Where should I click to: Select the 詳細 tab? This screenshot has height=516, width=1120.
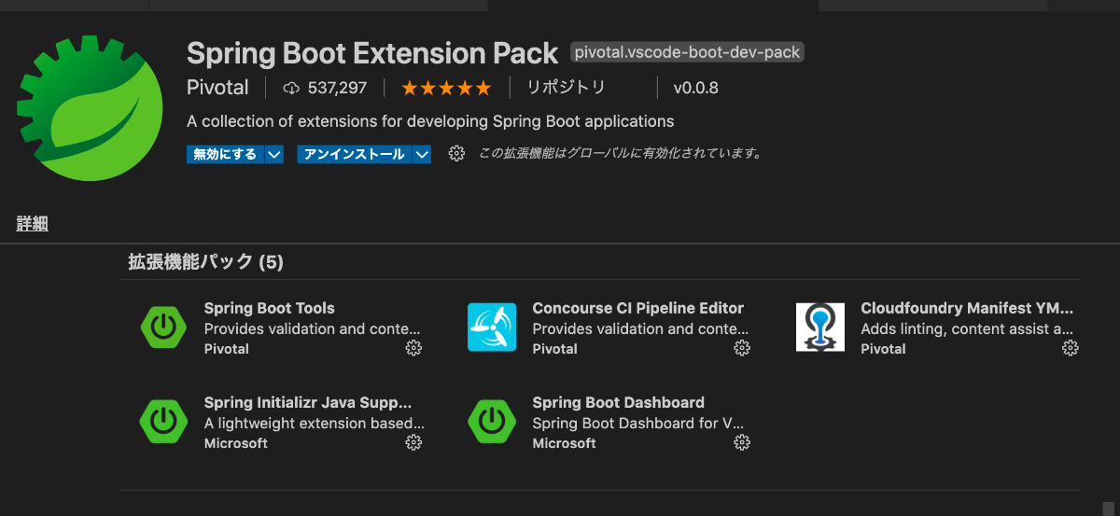(x=32, y=224)
